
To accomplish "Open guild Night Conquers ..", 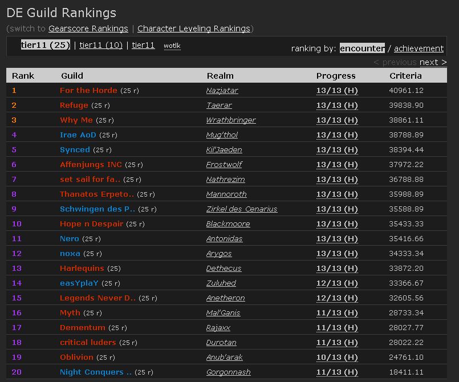I will coord(96,372).
